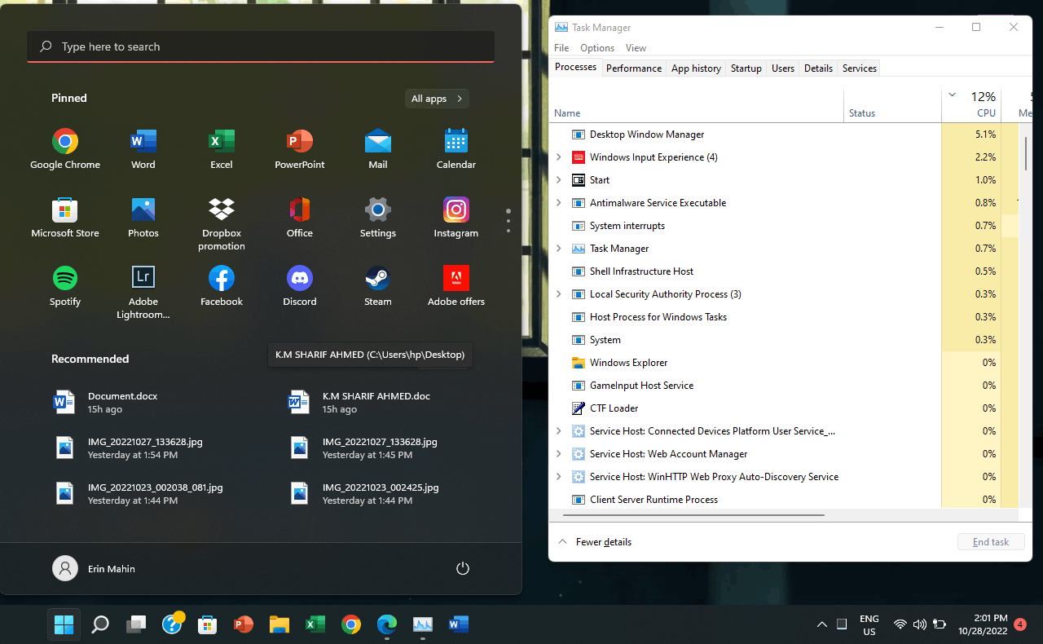Click the Start menu search box

click(261, 46)
